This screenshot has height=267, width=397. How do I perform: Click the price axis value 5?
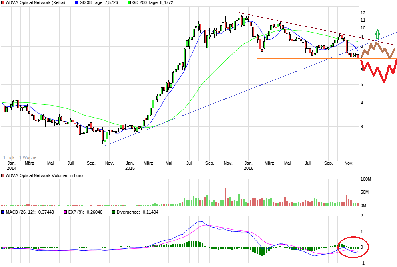coord(362,84)
